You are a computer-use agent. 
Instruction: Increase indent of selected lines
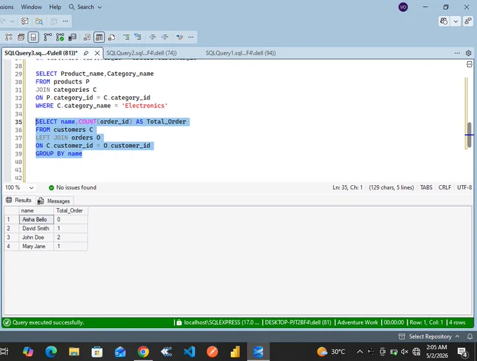click(x=165, y=37)
